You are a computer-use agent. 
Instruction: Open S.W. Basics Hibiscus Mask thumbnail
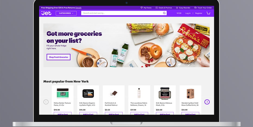pyautogui.click(x=165, y=93)
